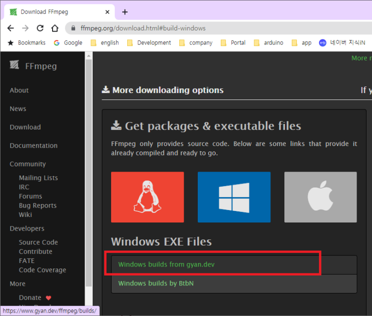The image size is (372, 316).
Task: Open the Bookmarks star shortcut
Action: point(27,42)
